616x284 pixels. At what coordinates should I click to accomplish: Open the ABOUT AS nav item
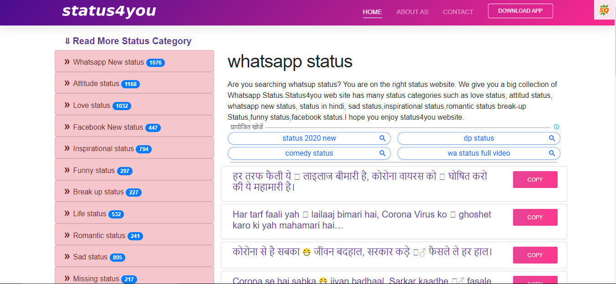point(412,12)
